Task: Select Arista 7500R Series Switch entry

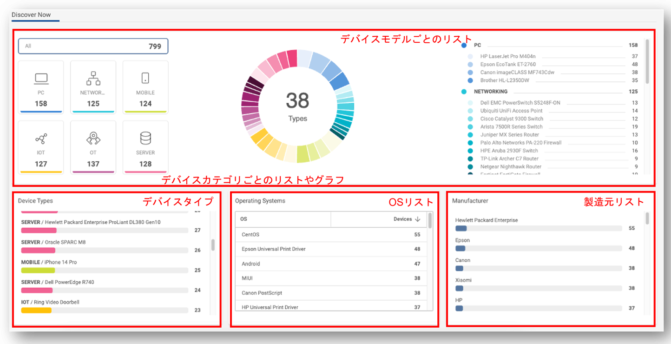Action: tap(552, 126)
